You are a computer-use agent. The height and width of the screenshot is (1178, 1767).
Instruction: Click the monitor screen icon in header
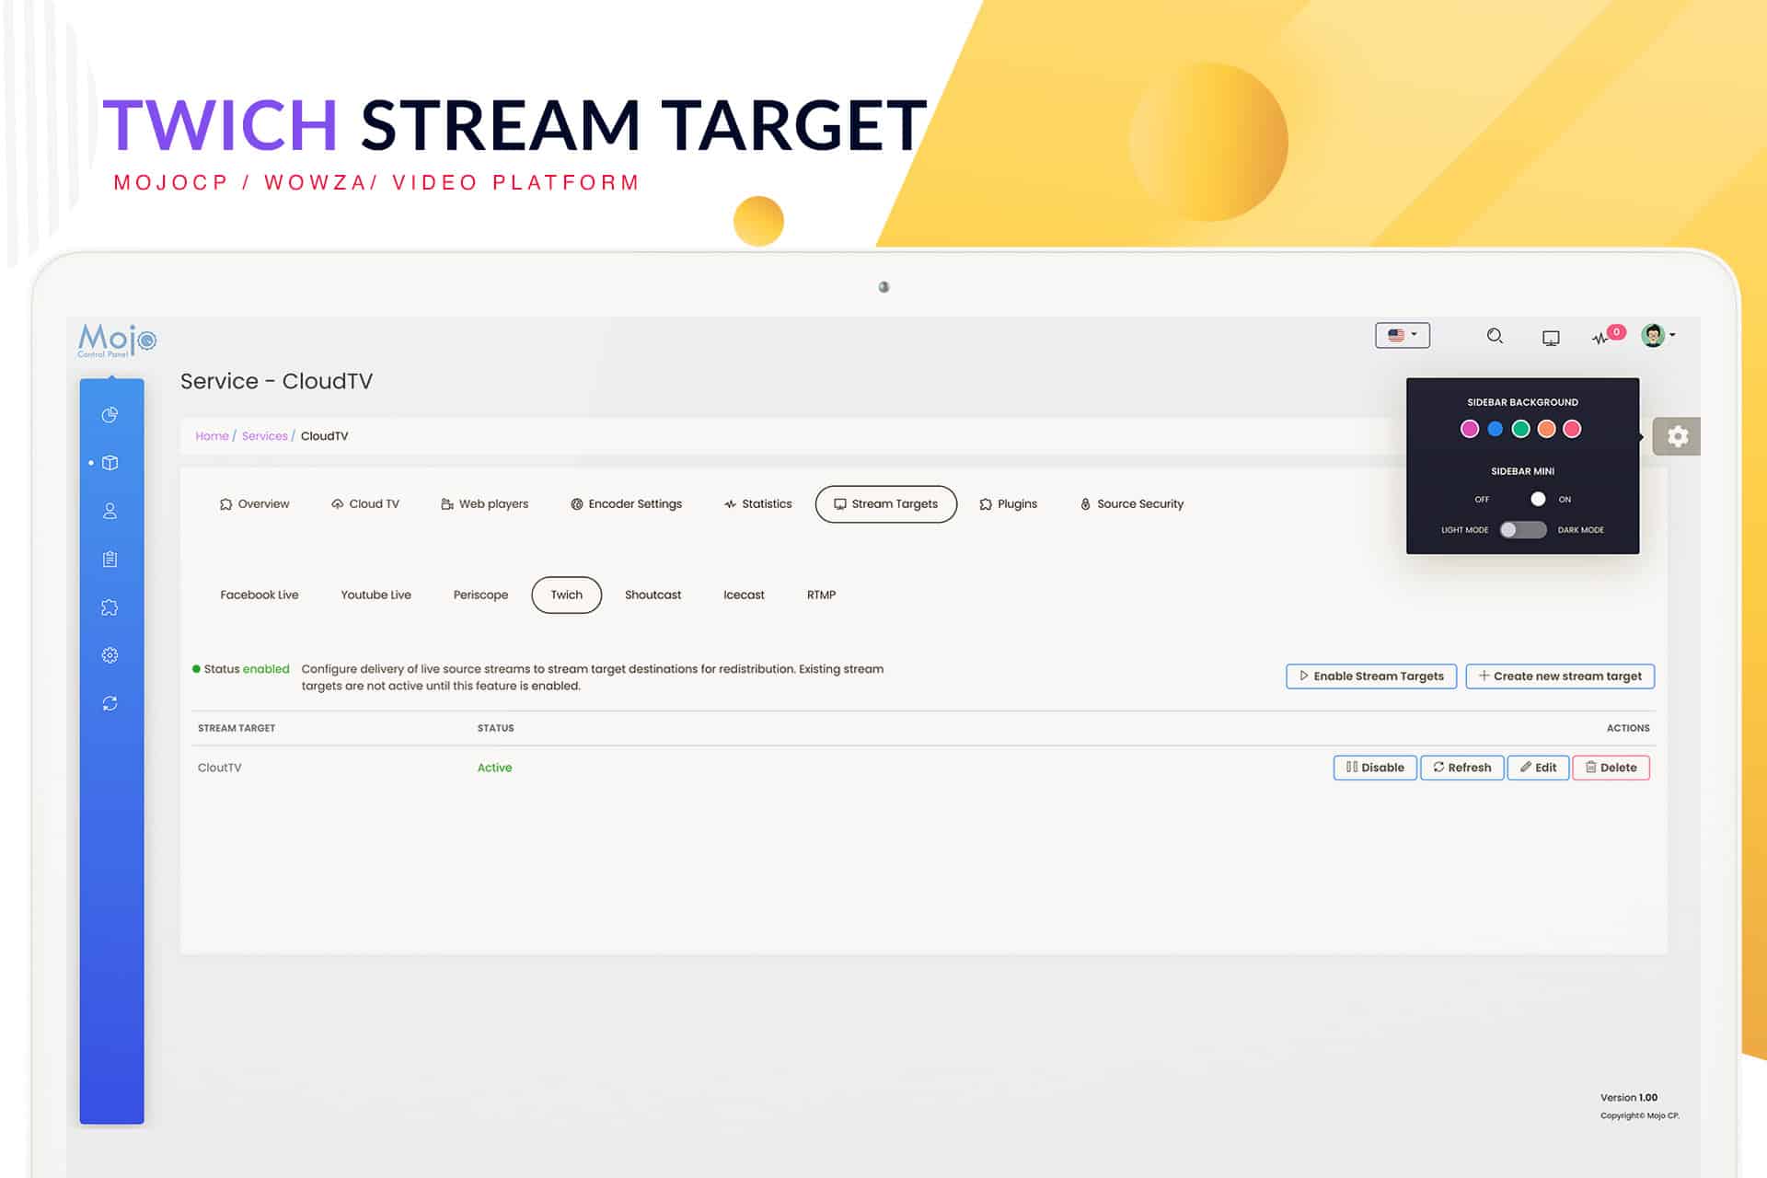point(1551,338)
